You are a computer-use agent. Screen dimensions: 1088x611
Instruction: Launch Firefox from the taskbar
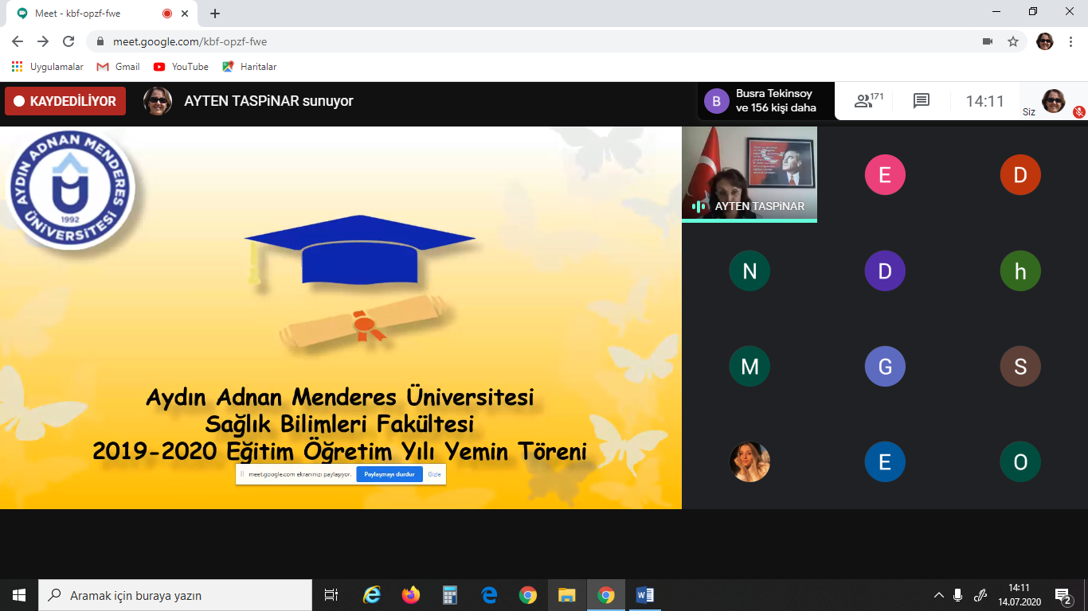pos(411,595)
